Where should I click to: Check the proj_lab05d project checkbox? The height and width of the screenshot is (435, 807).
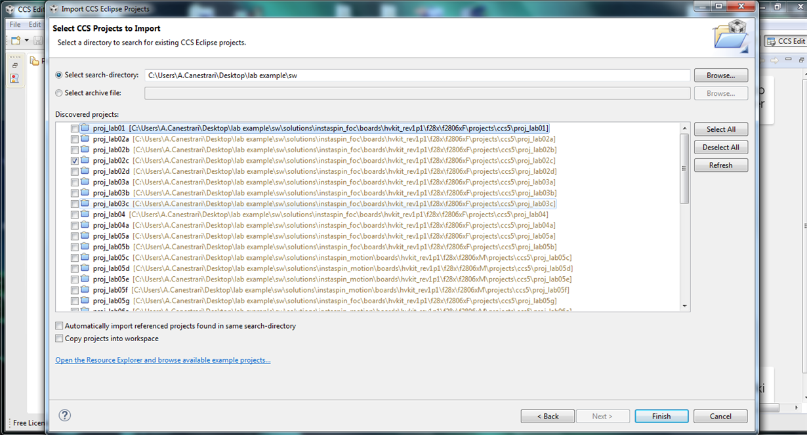click(x=75, y=268)
